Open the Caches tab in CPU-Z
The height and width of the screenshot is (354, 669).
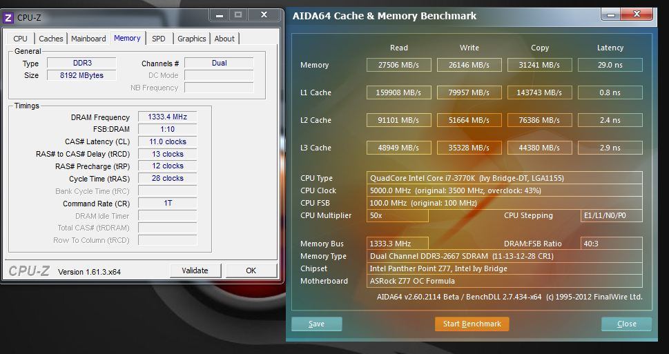point(51,39)
